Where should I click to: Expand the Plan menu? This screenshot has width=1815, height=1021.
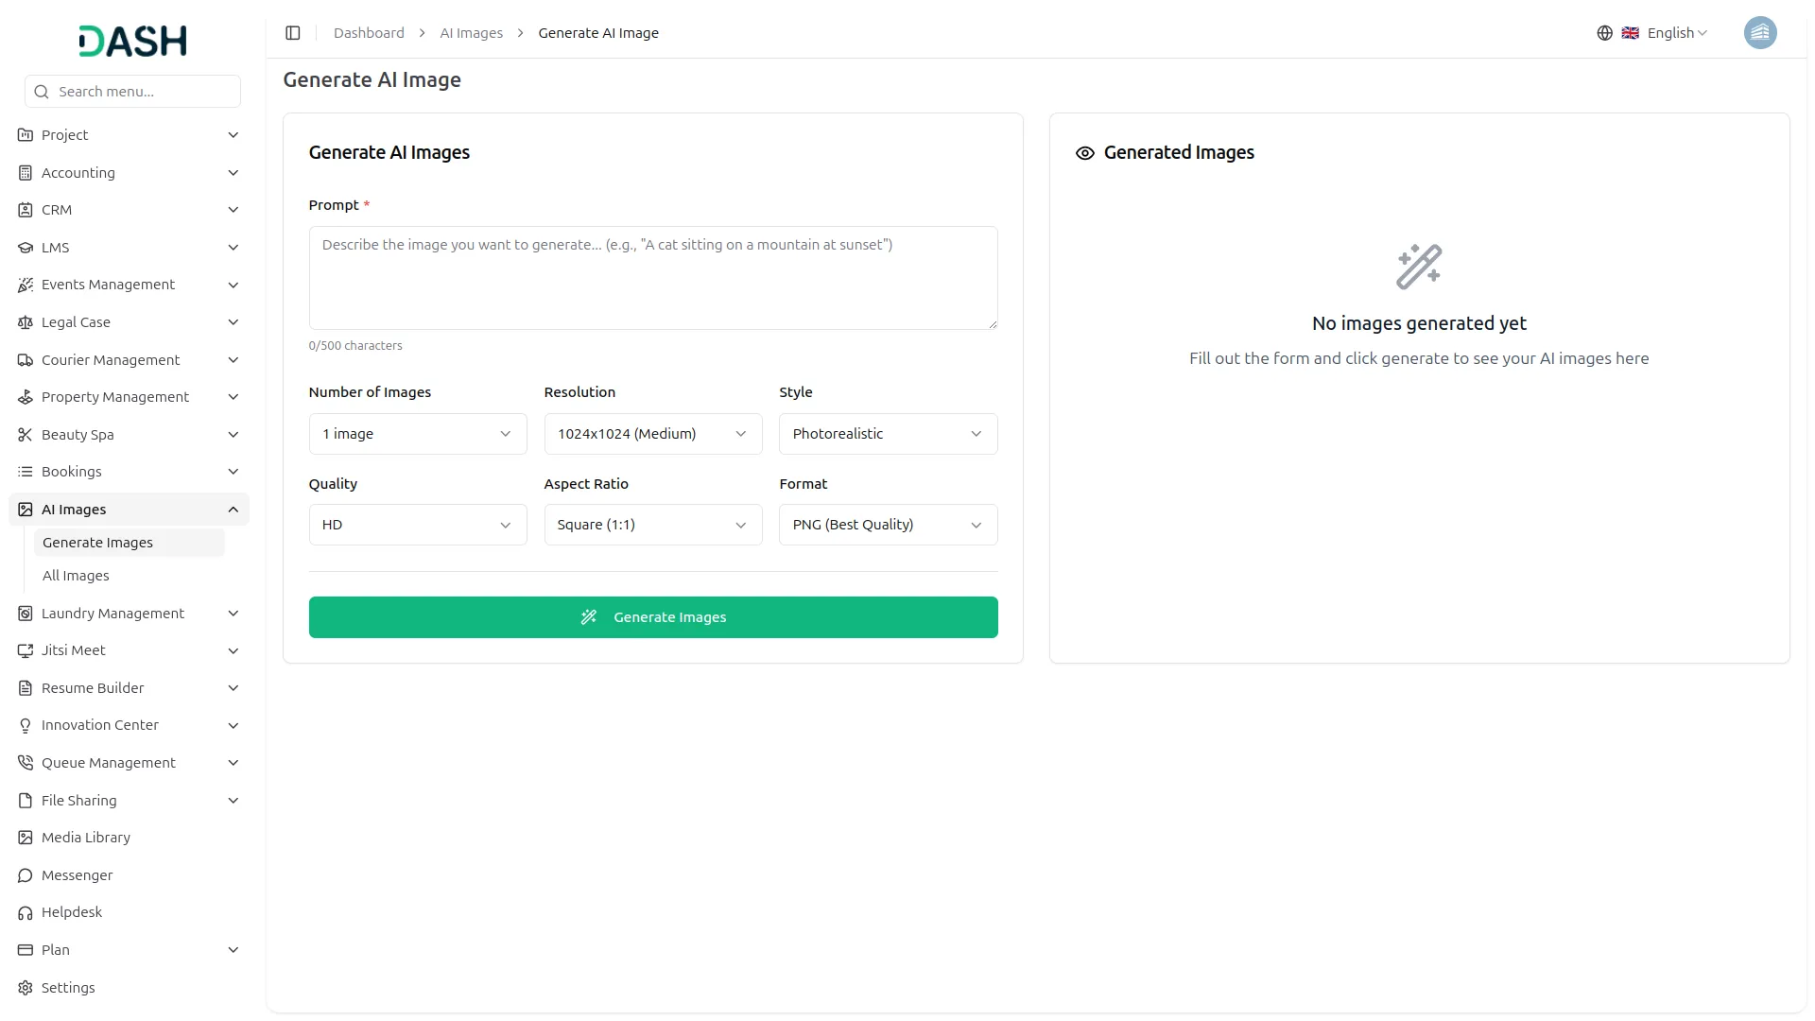[129, 950]
